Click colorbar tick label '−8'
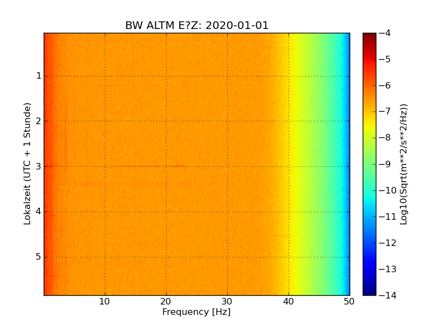 385,138
